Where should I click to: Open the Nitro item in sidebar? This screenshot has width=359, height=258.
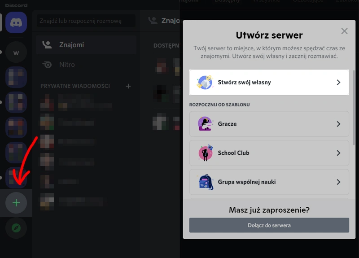tap(86, 65)
